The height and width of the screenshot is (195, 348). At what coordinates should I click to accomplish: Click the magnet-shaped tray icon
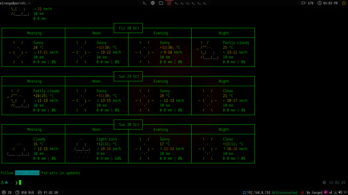coord(331,192)
